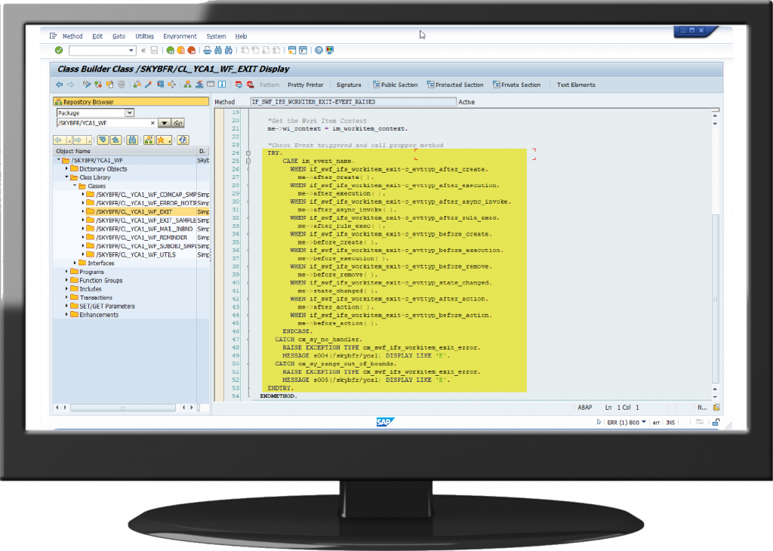Viewport: 773px width, 551px height.
Task: Click the Generate Shortcut icon
Action: 303,51
